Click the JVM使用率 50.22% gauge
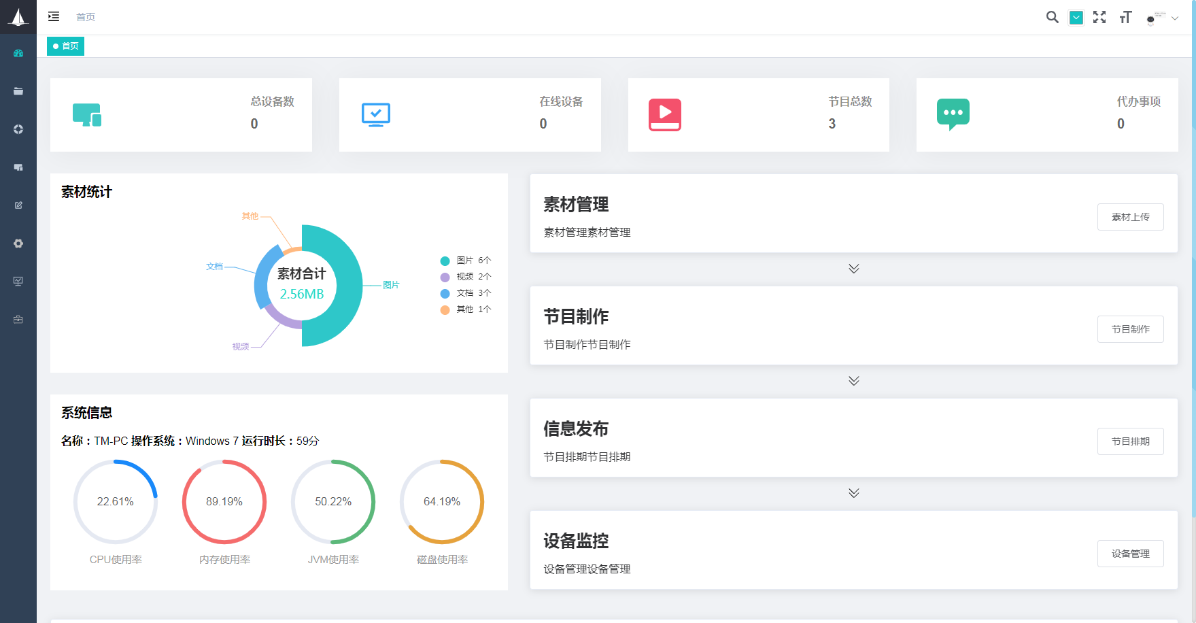Screen dimensions: 1196x623 point(333,502)
